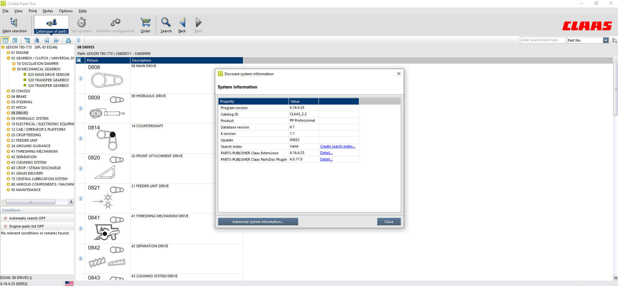Select 520 TRANSFER GEARBOX first entry
This screenshot has width=618, height=286.
[x=48, y=80]
